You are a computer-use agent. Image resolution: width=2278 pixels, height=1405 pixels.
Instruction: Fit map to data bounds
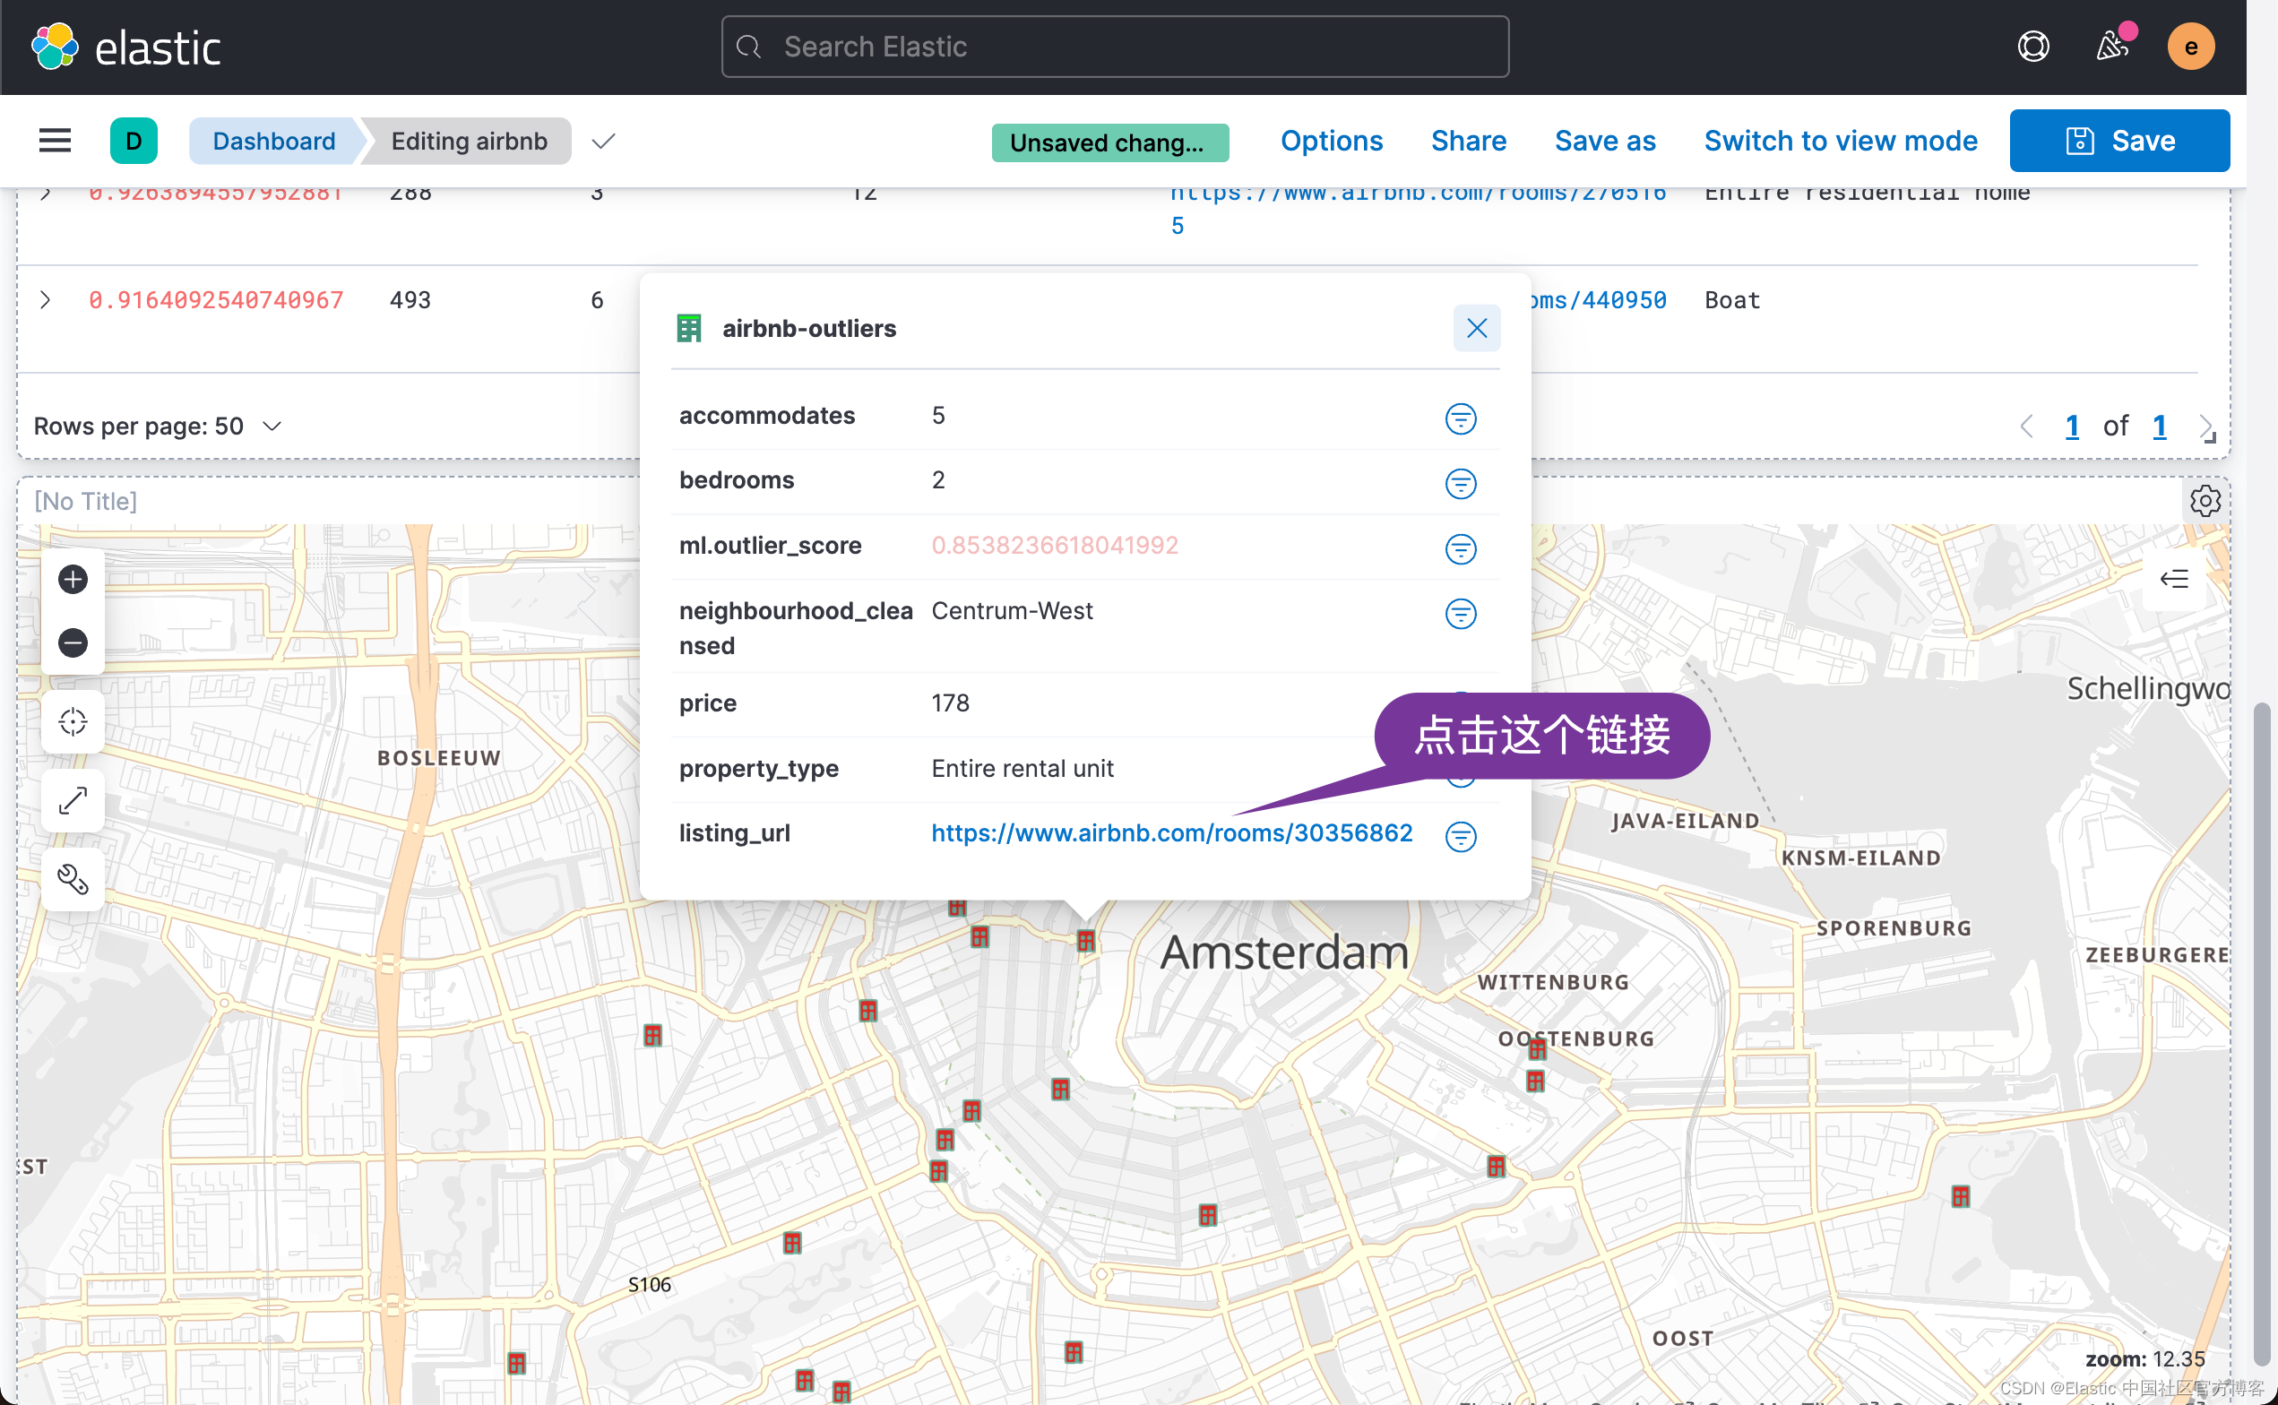point(73,722)
